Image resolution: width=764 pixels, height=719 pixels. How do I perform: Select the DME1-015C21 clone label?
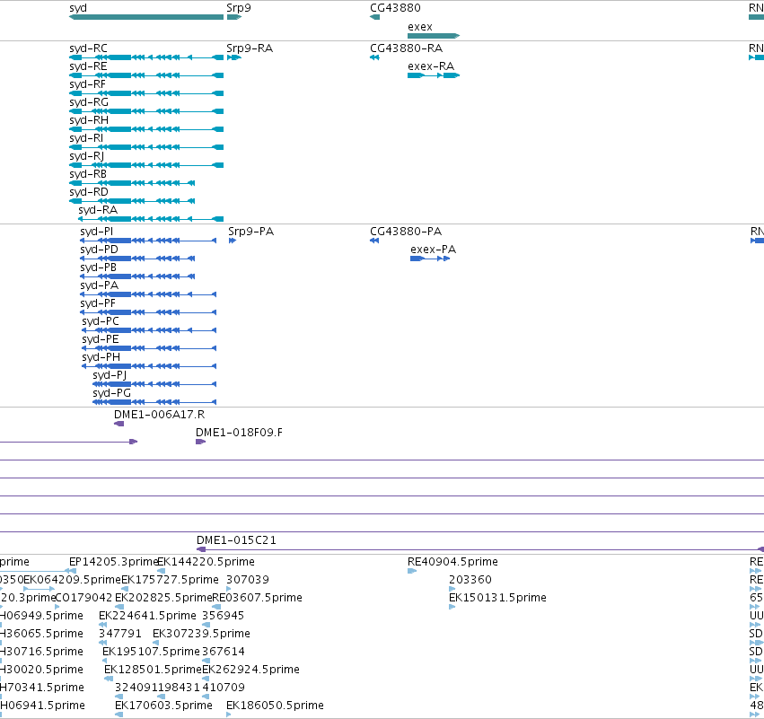[236, 540]
